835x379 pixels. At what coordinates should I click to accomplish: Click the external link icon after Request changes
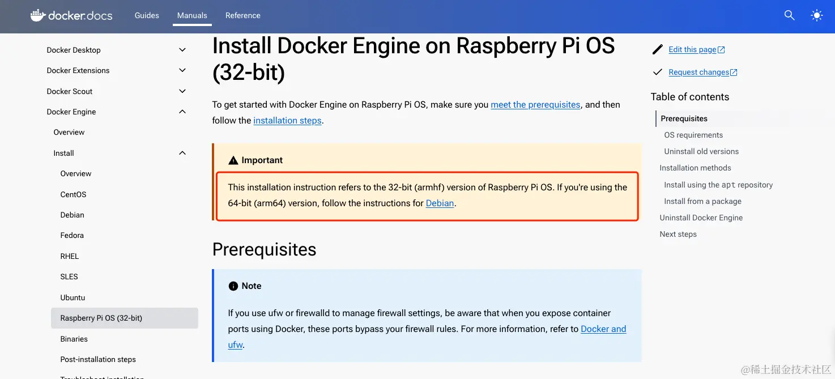734,73
